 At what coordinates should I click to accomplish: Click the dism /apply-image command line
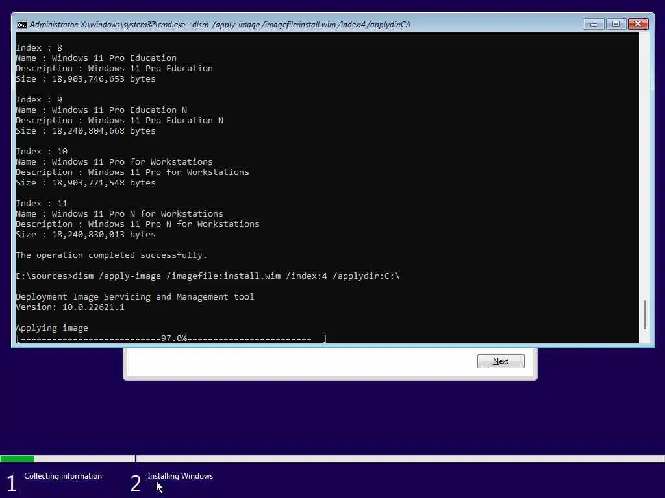[x=208, y=276]
